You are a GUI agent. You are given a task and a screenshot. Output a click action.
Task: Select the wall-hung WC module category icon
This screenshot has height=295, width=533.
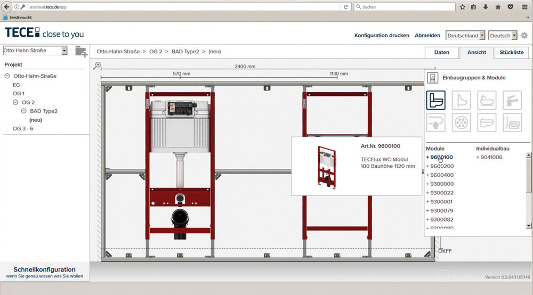(436, 100)
